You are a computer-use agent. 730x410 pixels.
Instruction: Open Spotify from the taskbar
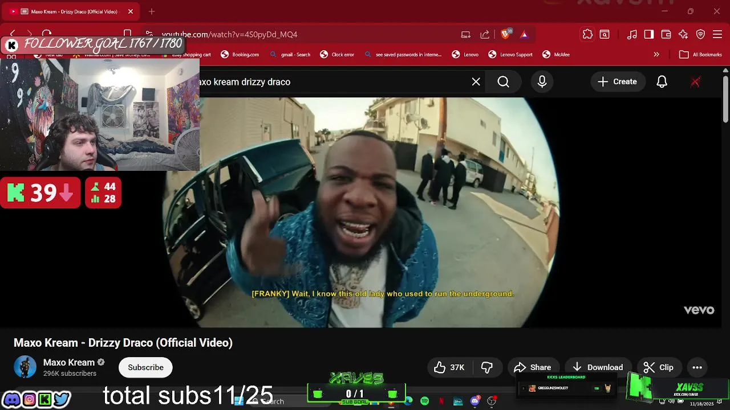point(425,401)
